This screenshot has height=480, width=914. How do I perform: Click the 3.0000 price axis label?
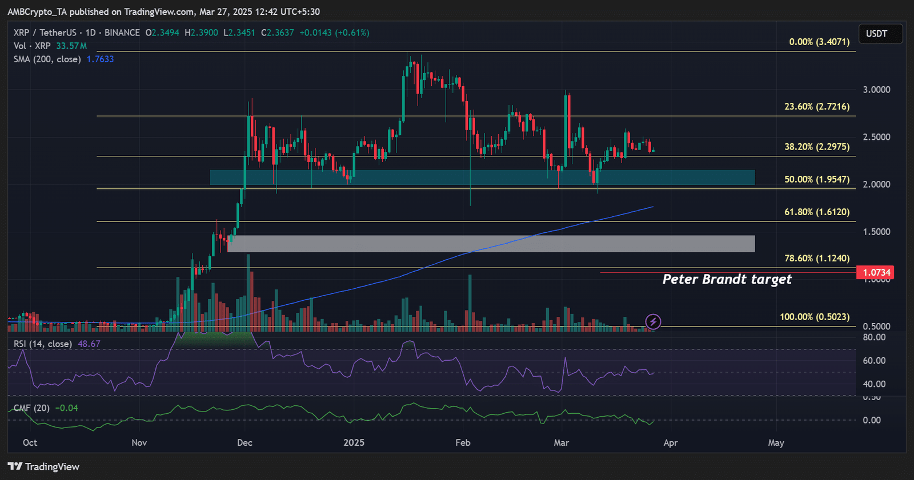(876, 90)
